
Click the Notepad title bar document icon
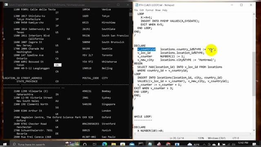point(137,5)
